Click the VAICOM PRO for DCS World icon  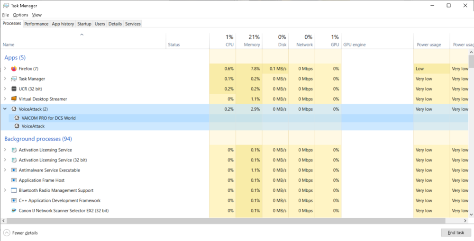click(x=17, y=118)
